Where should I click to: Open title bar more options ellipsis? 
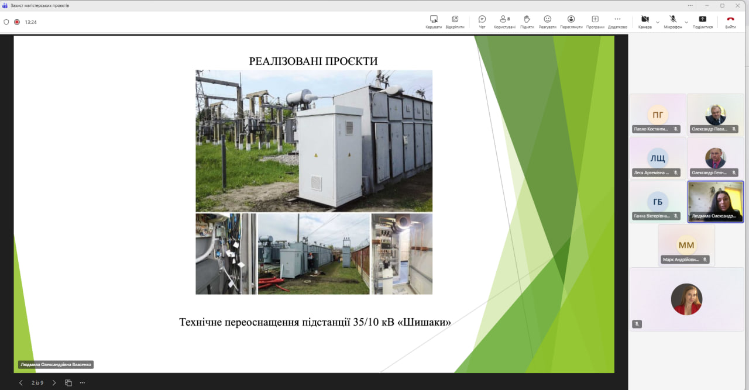tap(691, 5)
